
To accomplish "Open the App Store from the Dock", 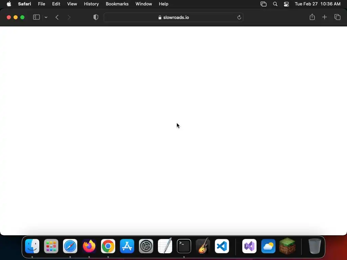I will tap(127, 246).
